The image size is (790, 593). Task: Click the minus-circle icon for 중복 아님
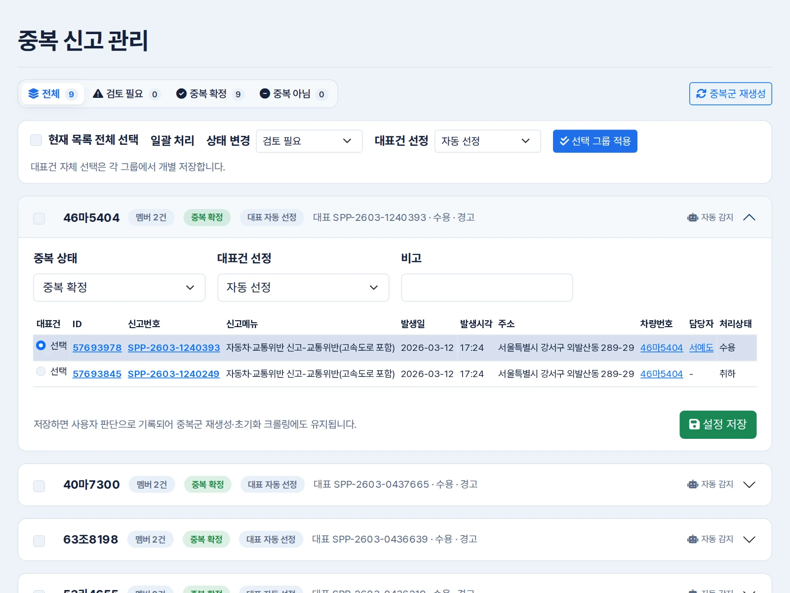pos(265,94)
